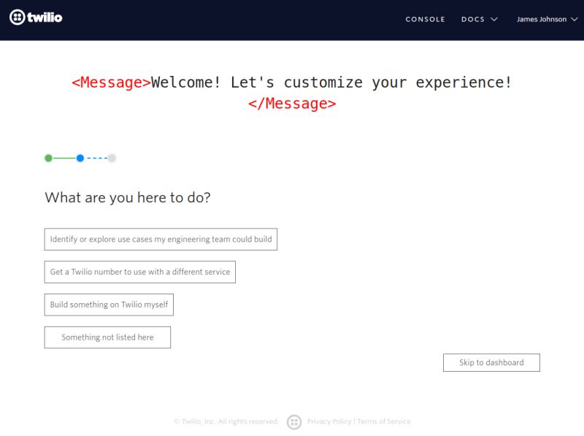Select DOCS in the navigation bar
The height and width of the screenshot is (436, 584).
tap(473, 19)
